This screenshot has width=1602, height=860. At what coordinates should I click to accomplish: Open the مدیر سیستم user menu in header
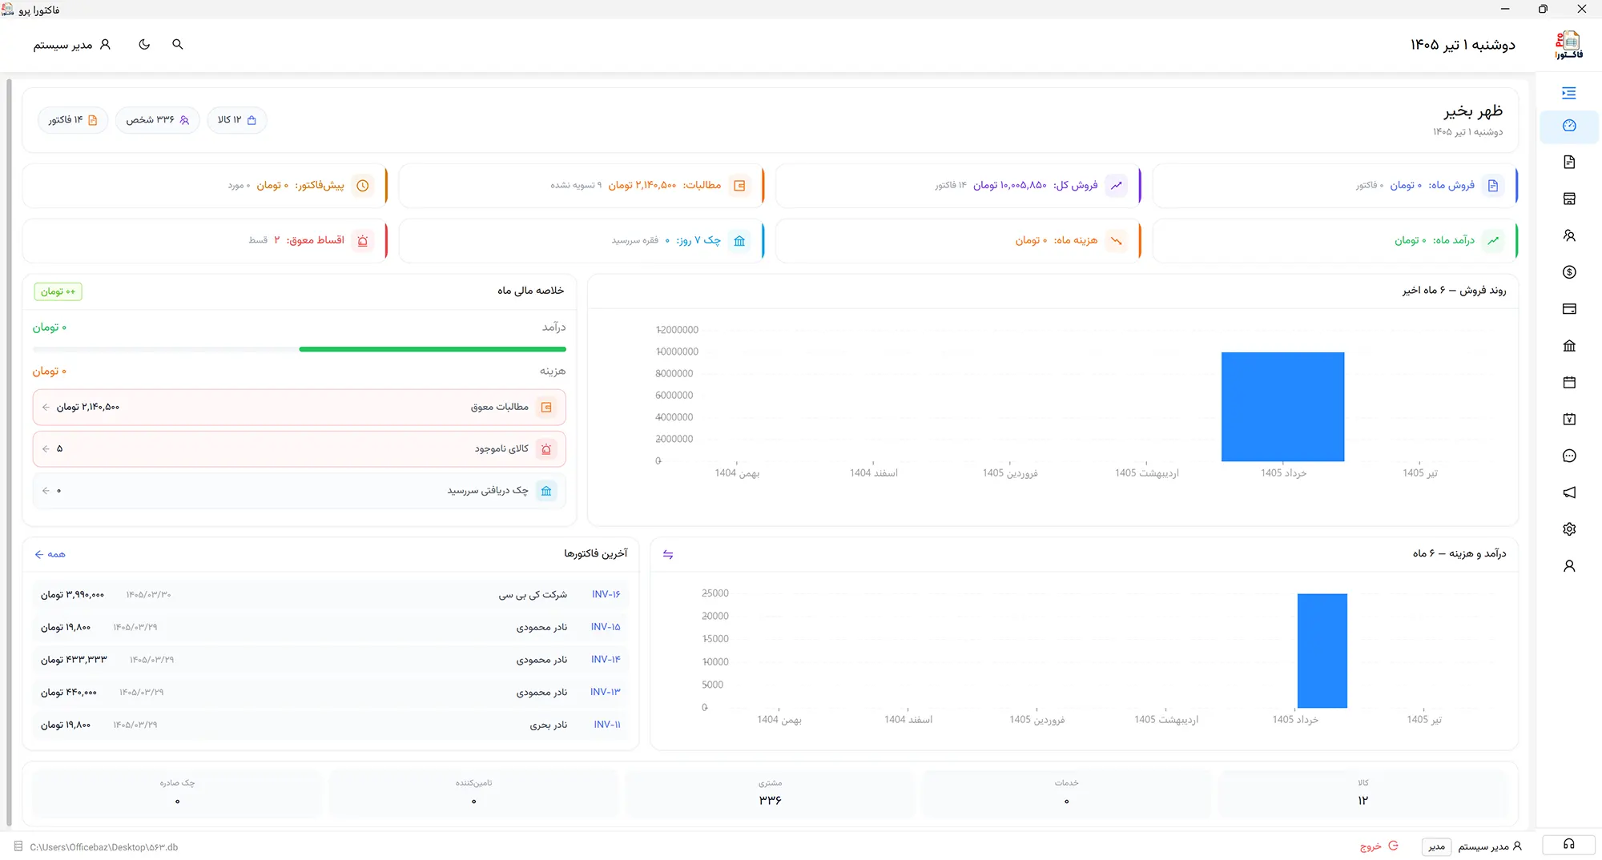click(x=71, y=45)
